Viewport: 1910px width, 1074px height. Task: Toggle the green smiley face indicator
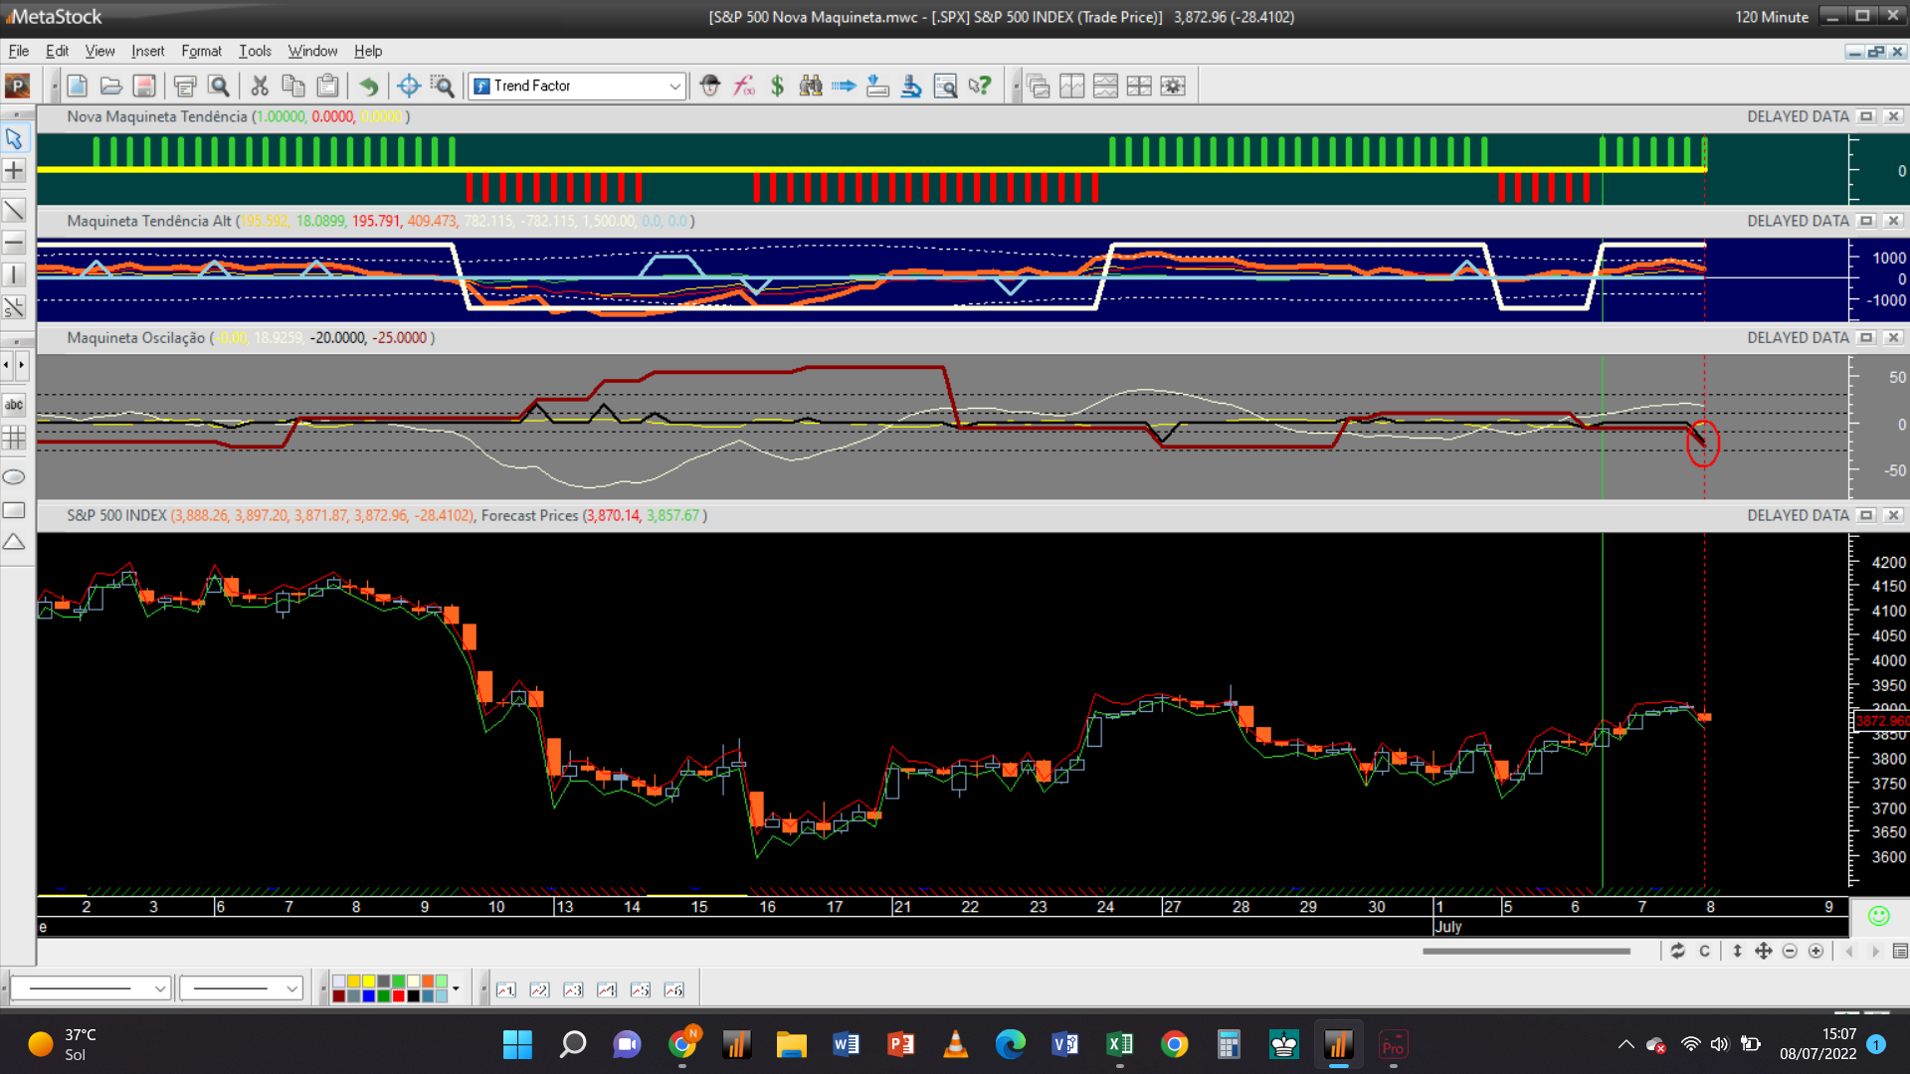pos(1878,916)
